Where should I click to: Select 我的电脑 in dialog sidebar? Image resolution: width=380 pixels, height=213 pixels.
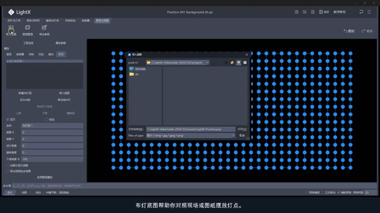tap(138, 69)
